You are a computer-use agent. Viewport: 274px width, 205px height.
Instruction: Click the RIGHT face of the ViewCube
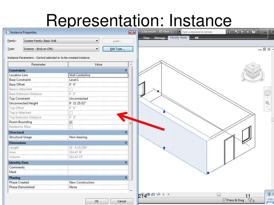pyautogui.click(x=257, y=72)
